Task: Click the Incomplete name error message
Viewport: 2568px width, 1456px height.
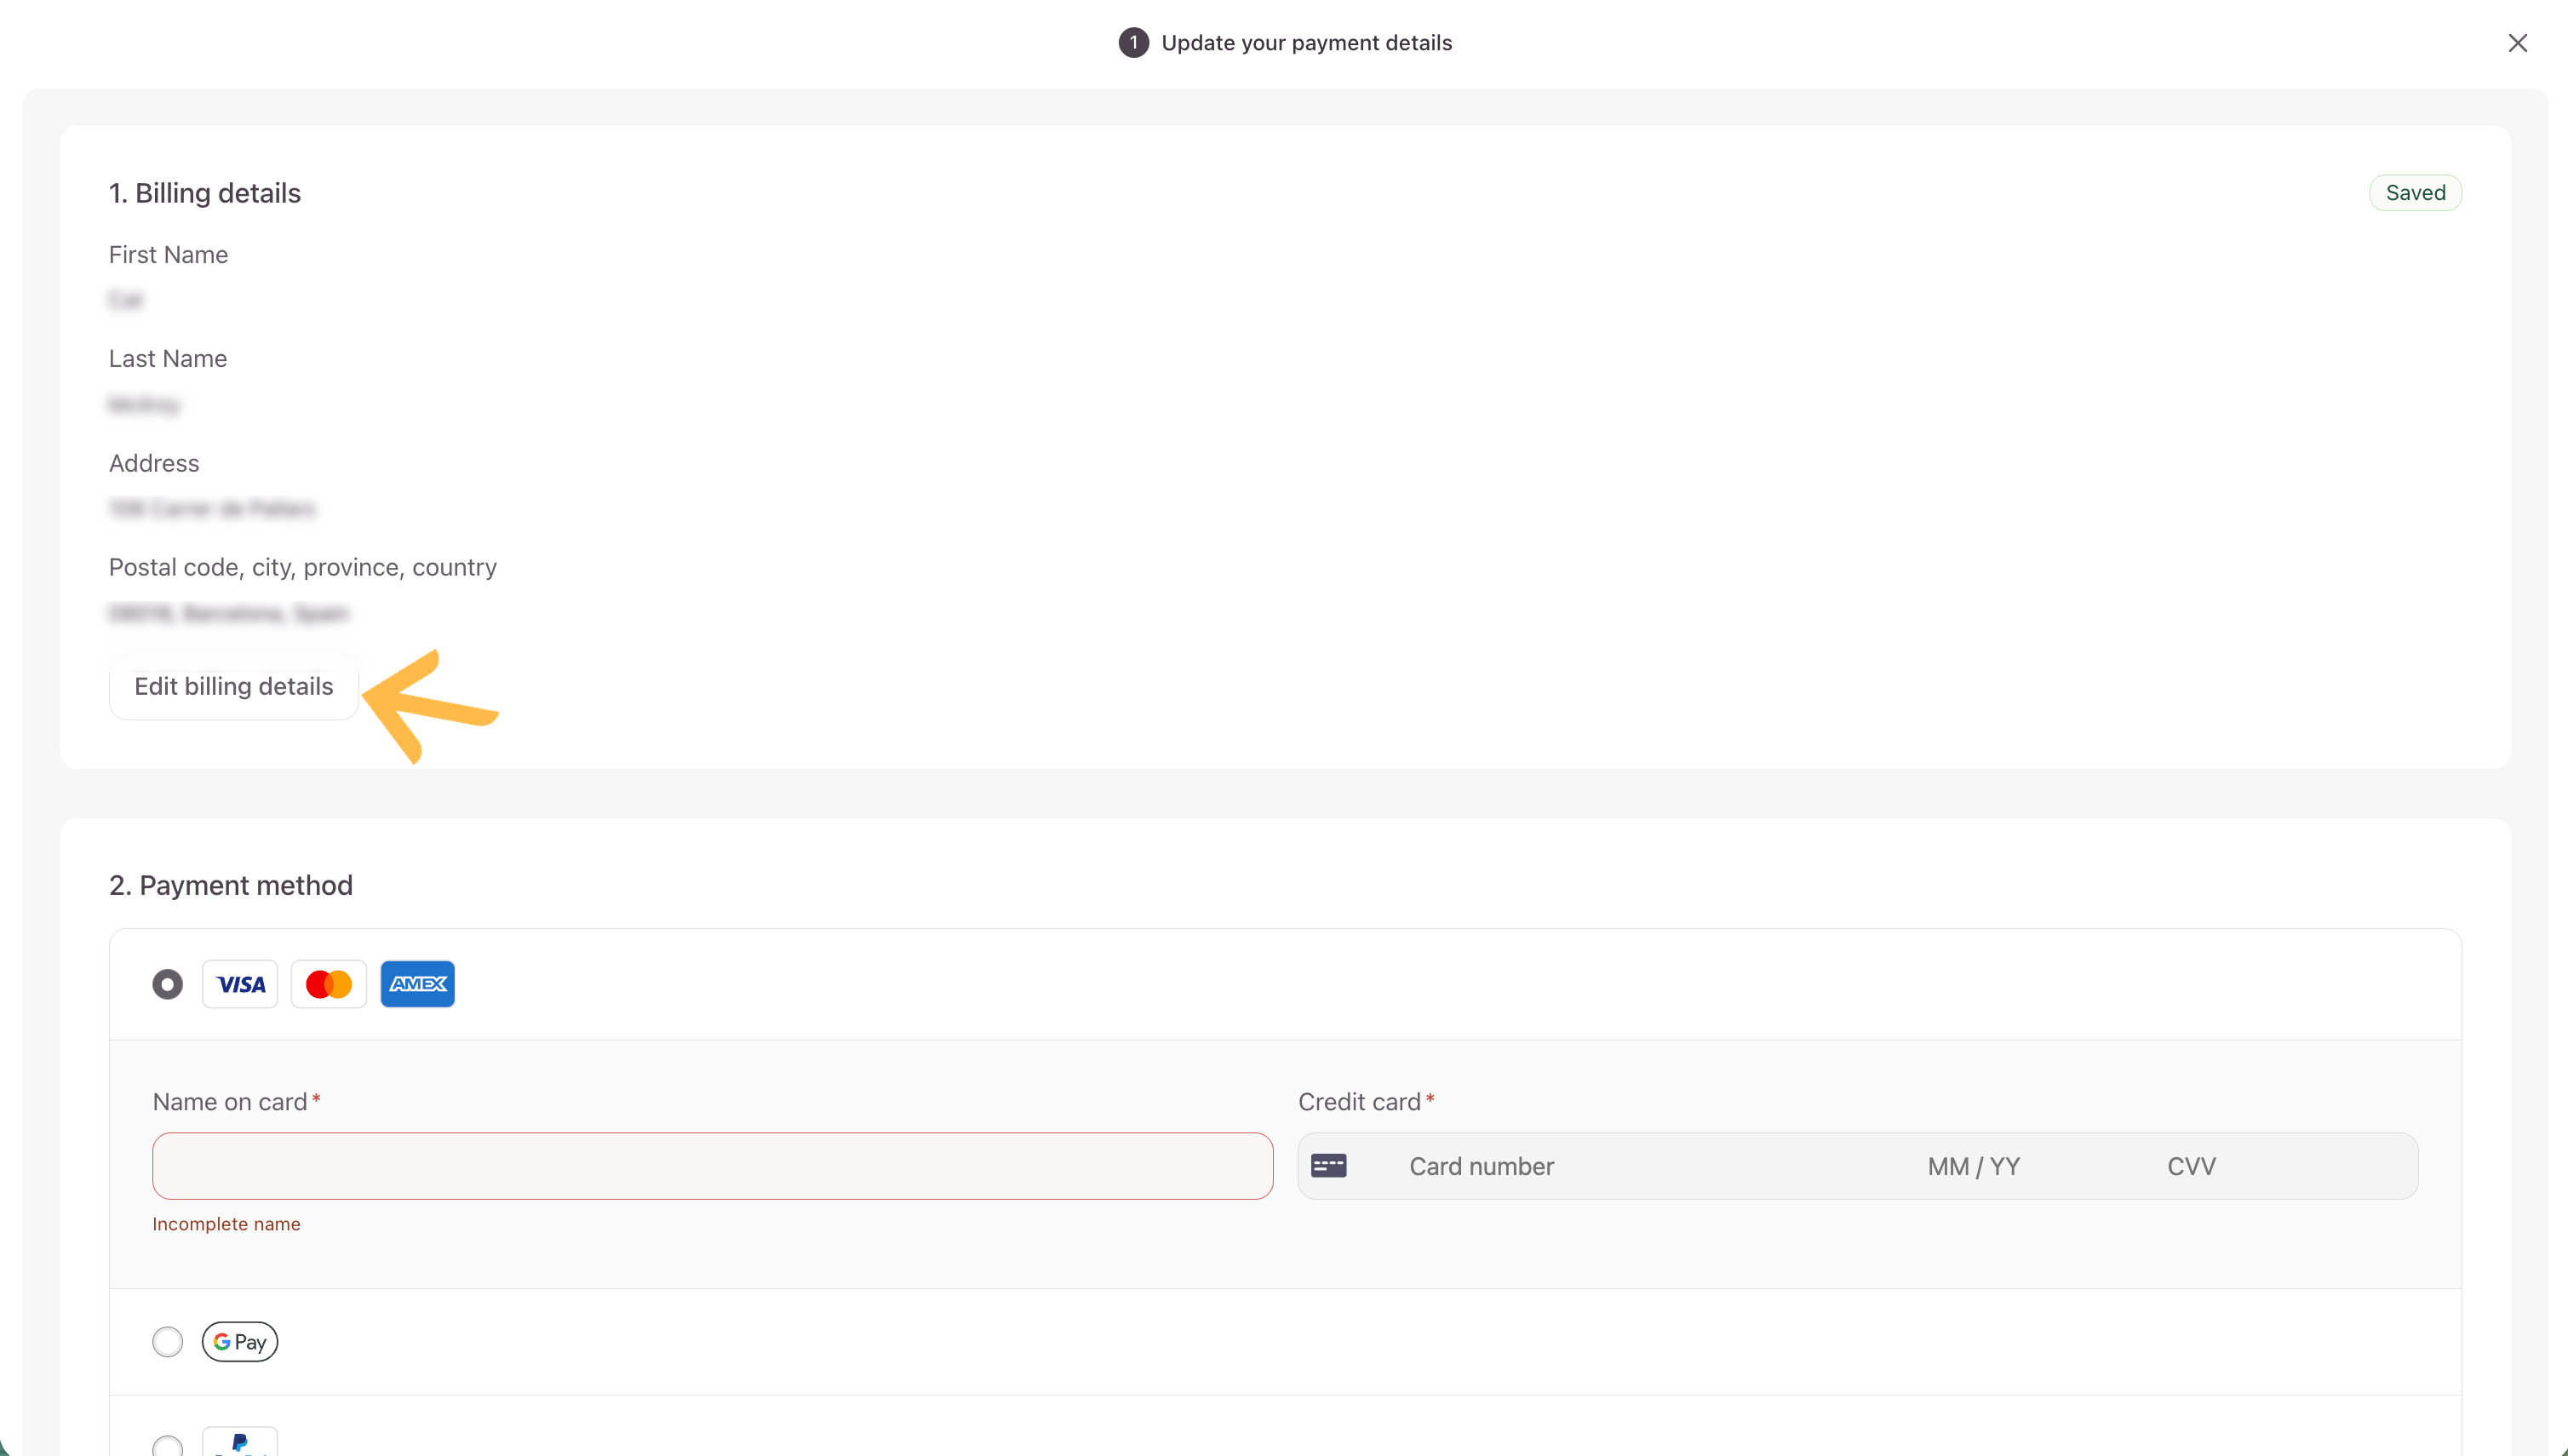Action: [226, 1224]
